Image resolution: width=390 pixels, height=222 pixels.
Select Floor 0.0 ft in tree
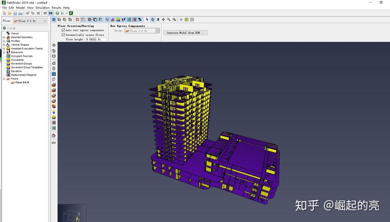pyautogui.click(x=22, y=83)
